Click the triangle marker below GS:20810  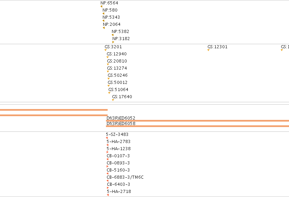pos(108,65)
